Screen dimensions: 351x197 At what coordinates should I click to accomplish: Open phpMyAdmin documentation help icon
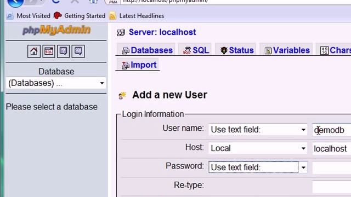click(64, 51)
